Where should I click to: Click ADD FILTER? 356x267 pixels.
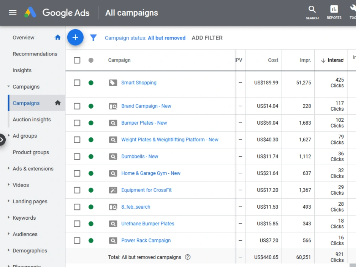tap(207, 38)
